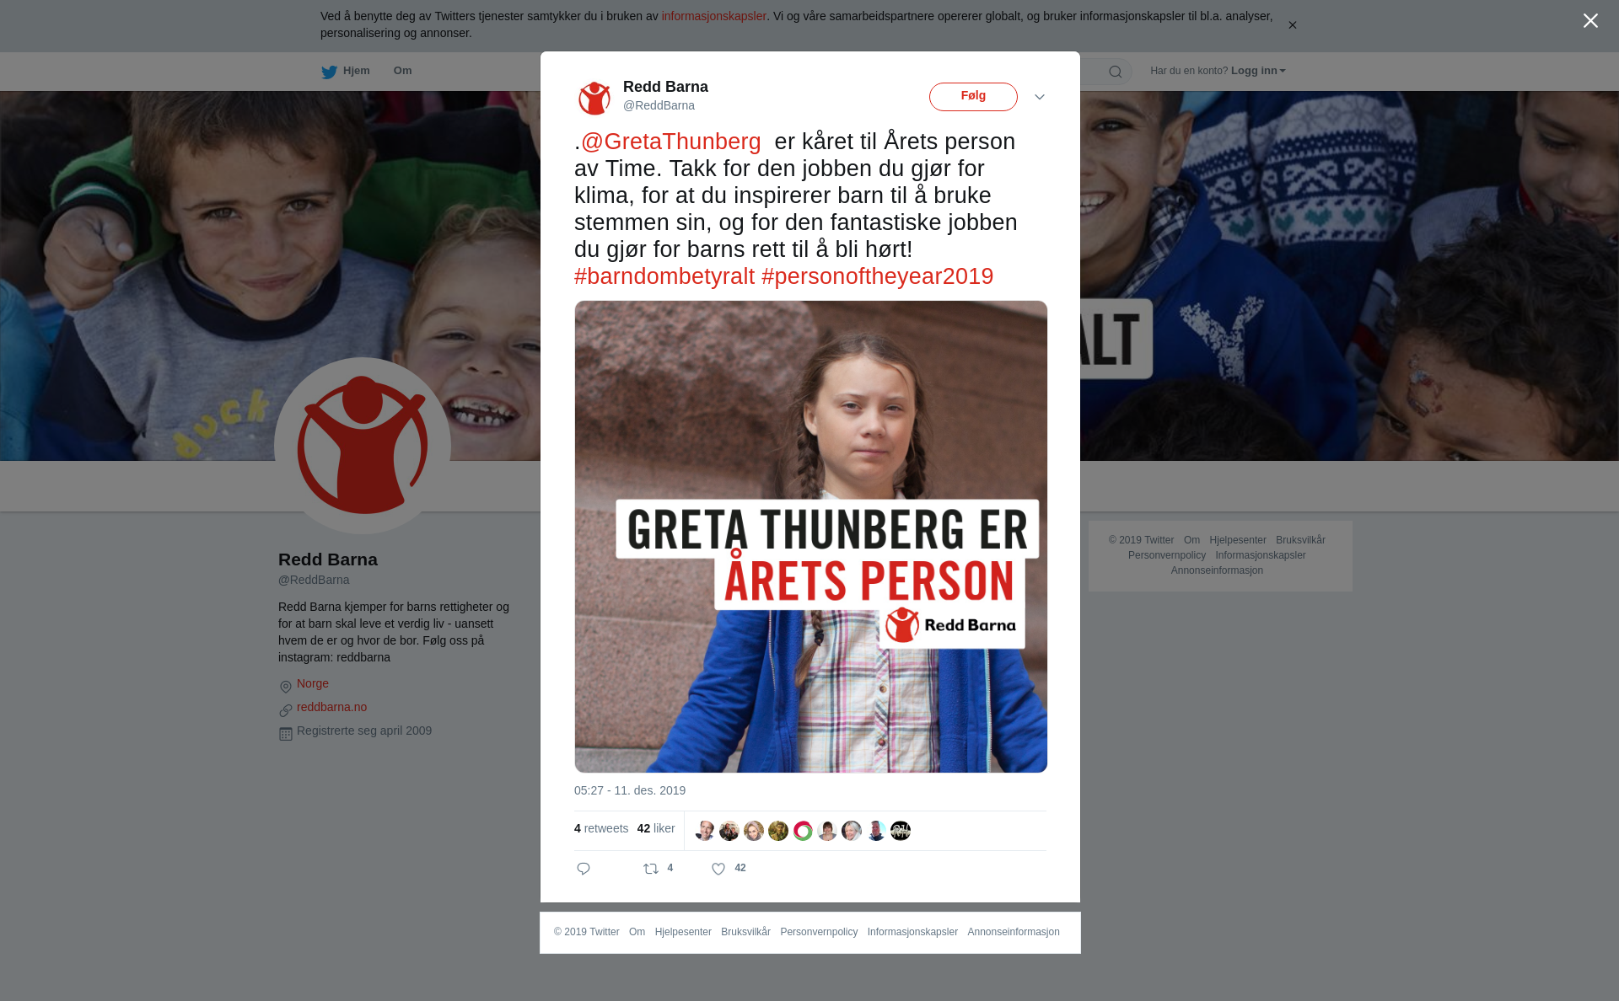
Task: Open Greta Thunberg tweet image
Action: pyautogui.click(x=811, y=537)
